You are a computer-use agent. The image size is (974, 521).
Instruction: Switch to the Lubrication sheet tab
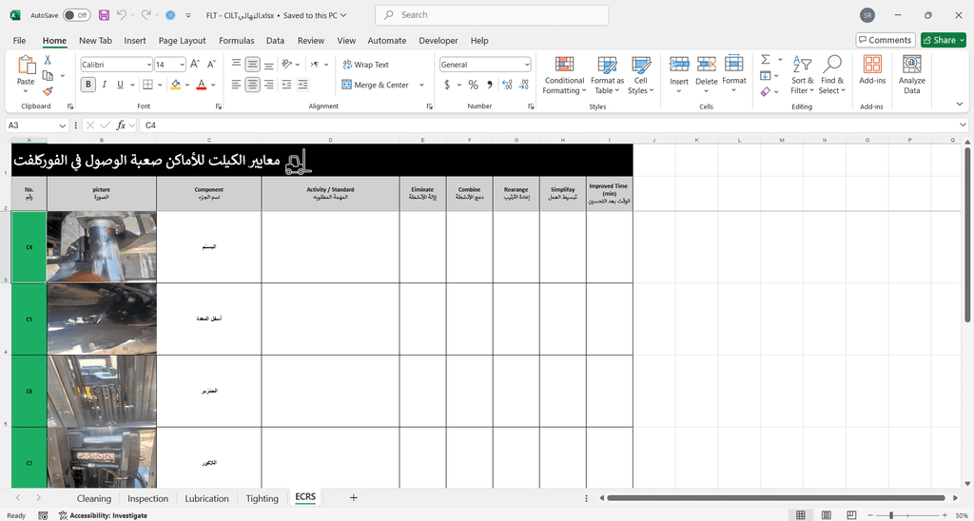(206, 498)
